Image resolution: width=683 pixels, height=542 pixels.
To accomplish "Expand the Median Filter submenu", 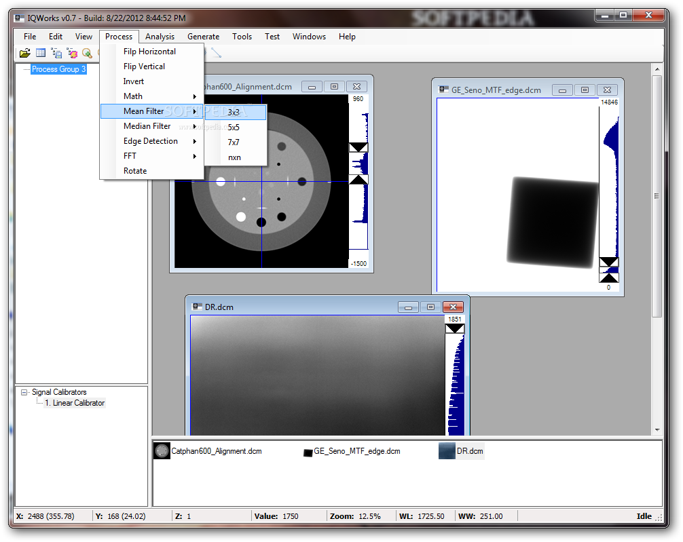I will [151, 126].
